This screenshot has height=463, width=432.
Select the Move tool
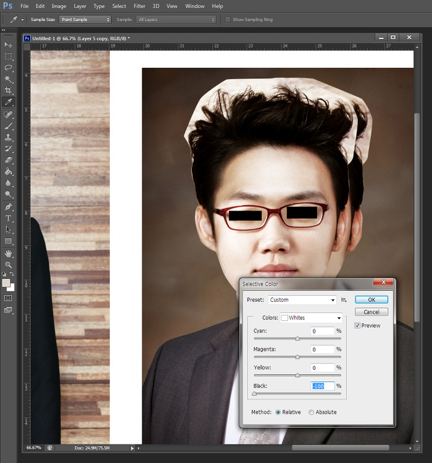9,45
